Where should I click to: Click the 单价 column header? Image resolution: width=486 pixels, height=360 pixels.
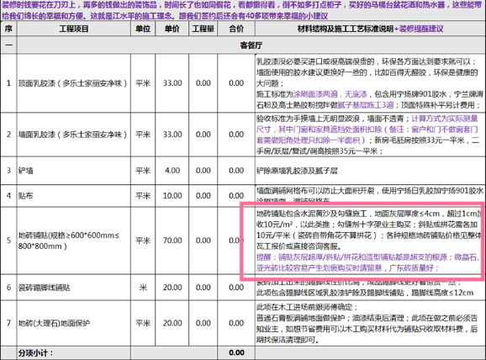click(172, 29)
